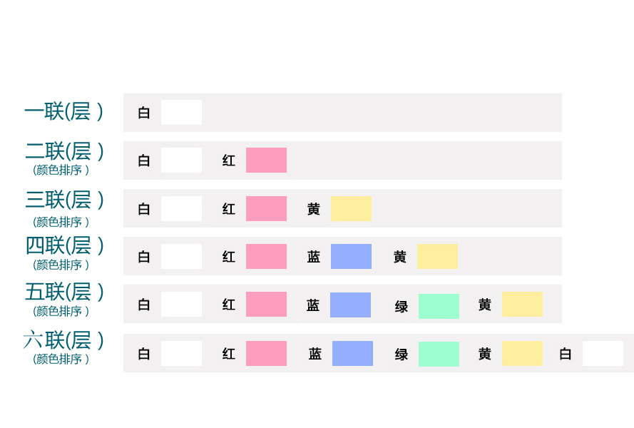Click the blue swatch in the 六联 row

click(x=352, y=353)
